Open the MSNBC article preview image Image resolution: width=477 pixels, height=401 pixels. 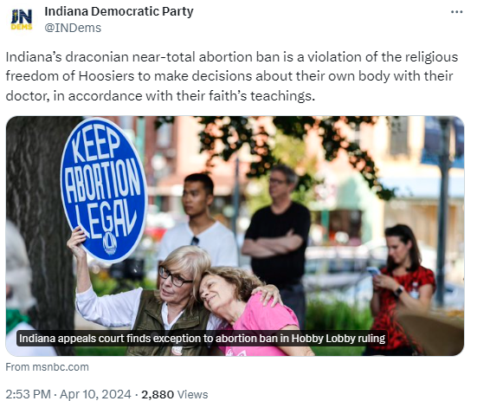tap(235, 236)
